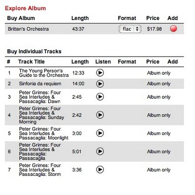Click Album only for track 1
Viewport: 195px width, 195px height.
tap(158, 73)
